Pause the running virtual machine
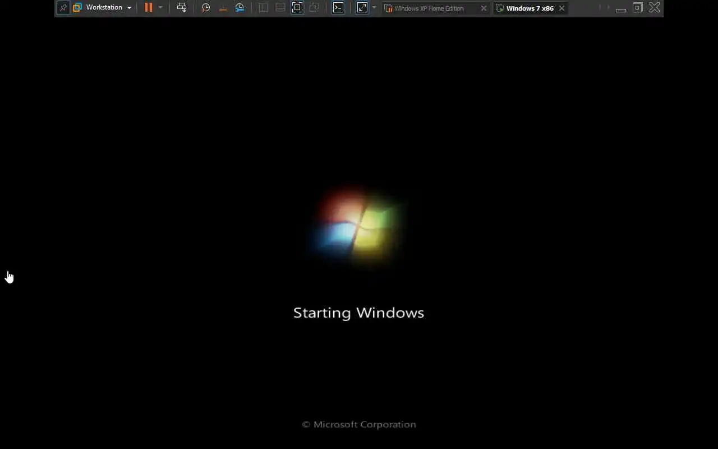Image resolution: width=718 pixels, height=449 pixels. click(x=149, y=8)
